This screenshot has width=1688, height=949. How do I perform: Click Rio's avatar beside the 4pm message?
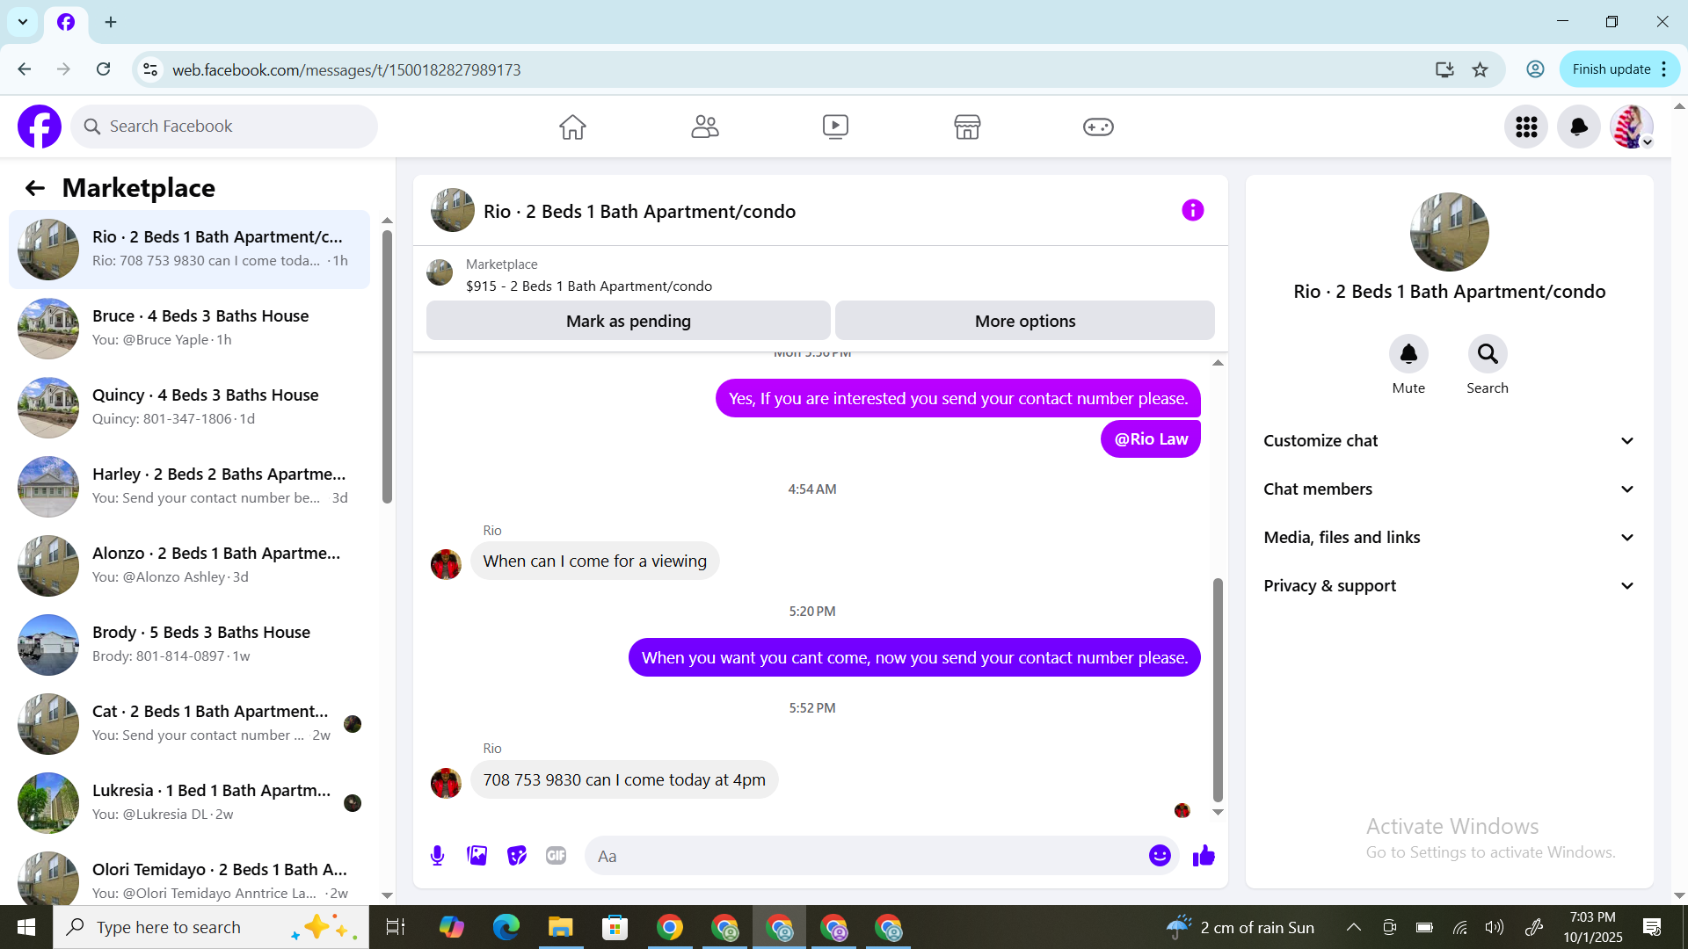click(446, 783)
